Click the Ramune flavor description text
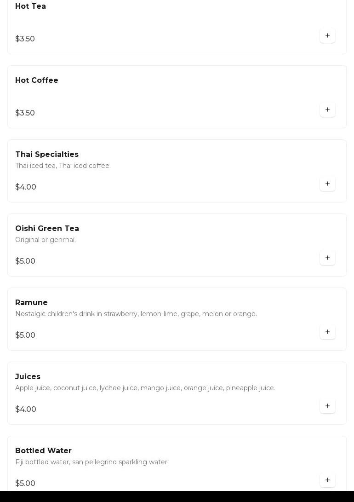Image resolution: width=354 pixels, height=502 pixels. 136,314
